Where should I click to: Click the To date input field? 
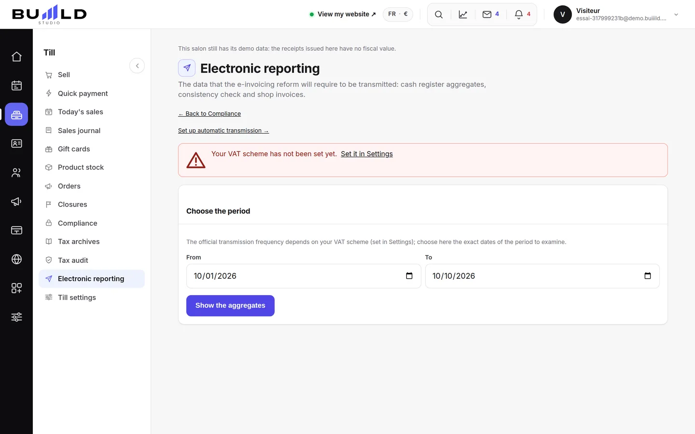click(542, 276)
